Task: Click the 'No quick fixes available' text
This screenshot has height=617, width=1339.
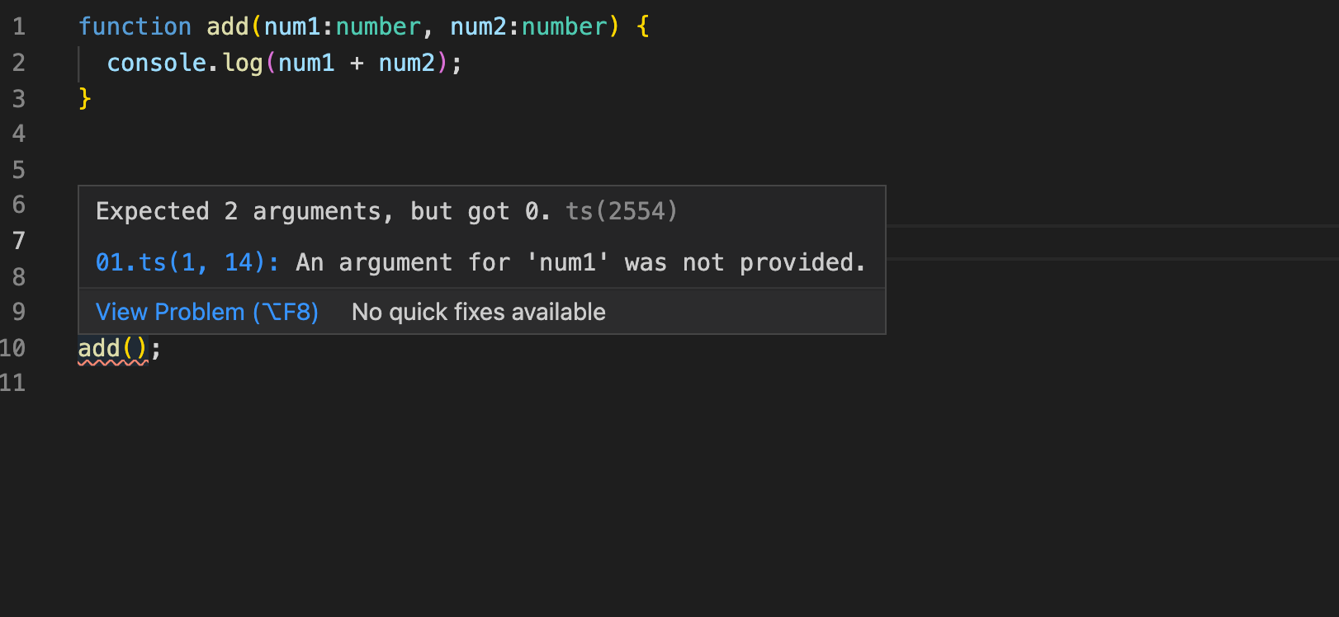Action: 478,311
